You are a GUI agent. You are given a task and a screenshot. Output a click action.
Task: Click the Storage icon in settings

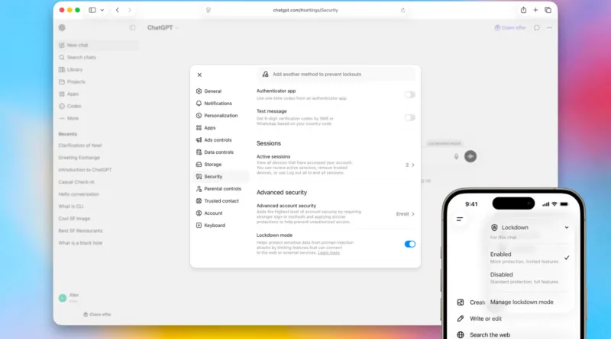point(199,165)
